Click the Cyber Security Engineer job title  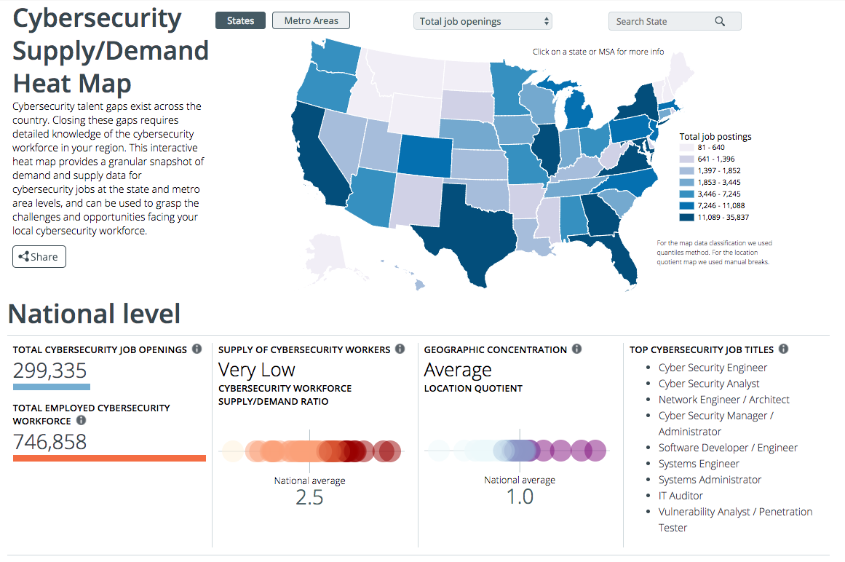[x=713, y=368]
